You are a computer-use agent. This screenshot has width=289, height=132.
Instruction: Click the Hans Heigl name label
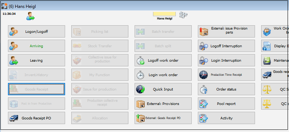[165, 18]
